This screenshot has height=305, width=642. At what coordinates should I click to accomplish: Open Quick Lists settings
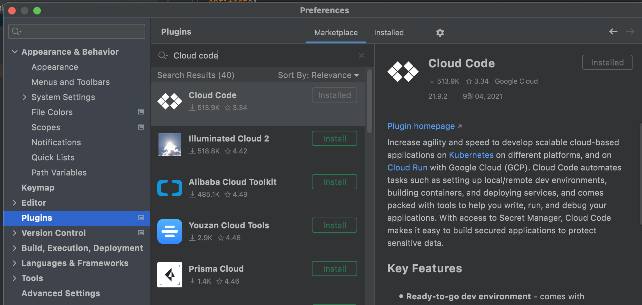[x=53, y=158]
